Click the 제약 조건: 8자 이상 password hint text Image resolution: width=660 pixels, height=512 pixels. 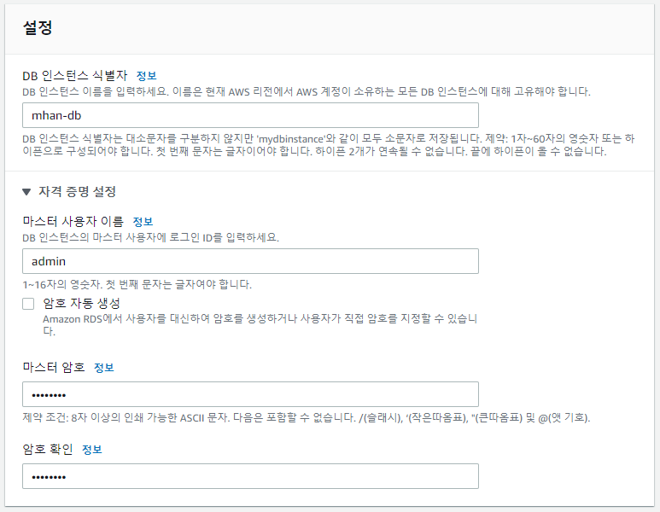point(307,418)
